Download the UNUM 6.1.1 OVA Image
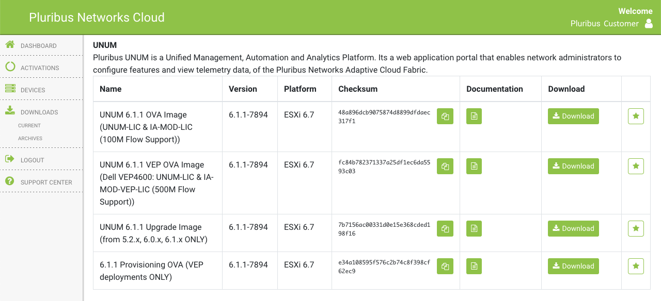 point(573,116)
